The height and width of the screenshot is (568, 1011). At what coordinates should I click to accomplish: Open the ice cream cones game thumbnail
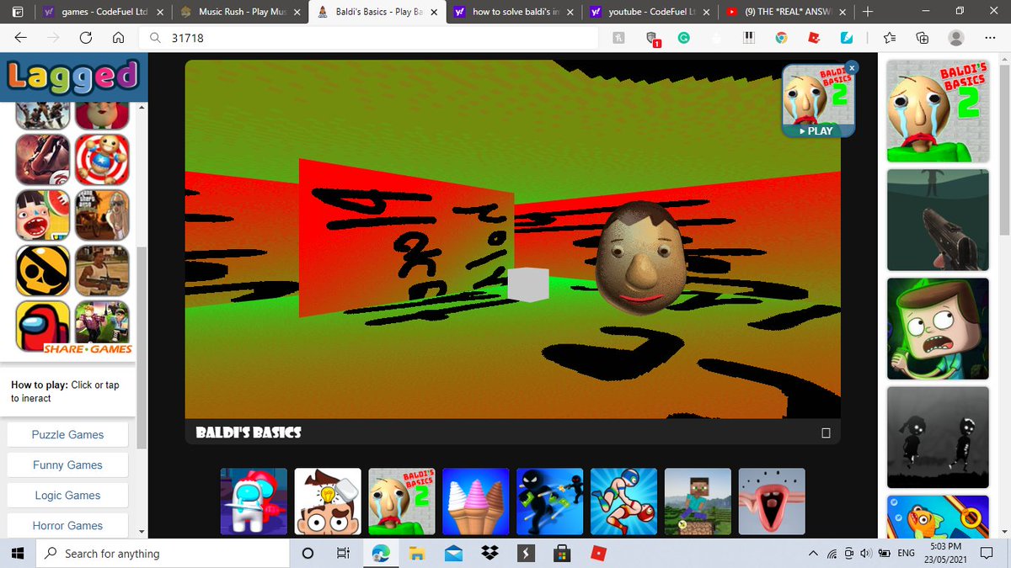coord(476,502)
